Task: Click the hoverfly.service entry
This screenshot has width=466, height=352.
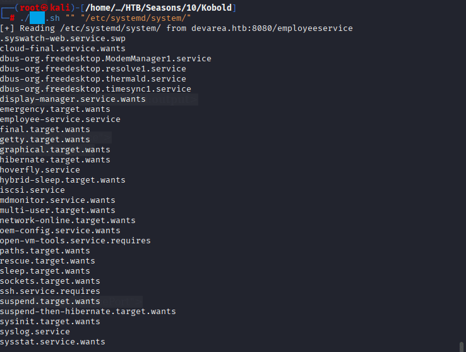Action: coord(40,169)
